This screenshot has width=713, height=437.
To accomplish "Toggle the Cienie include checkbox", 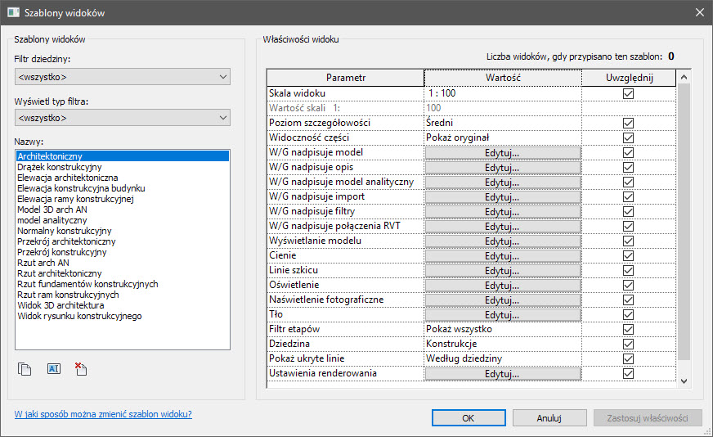I will tap(628, 256).
